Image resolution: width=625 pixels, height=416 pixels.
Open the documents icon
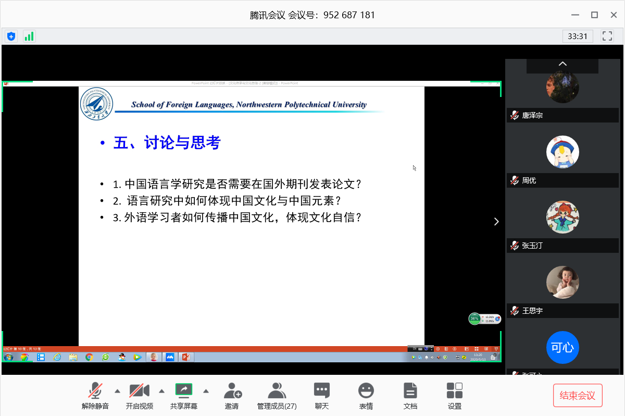[410, 396]
